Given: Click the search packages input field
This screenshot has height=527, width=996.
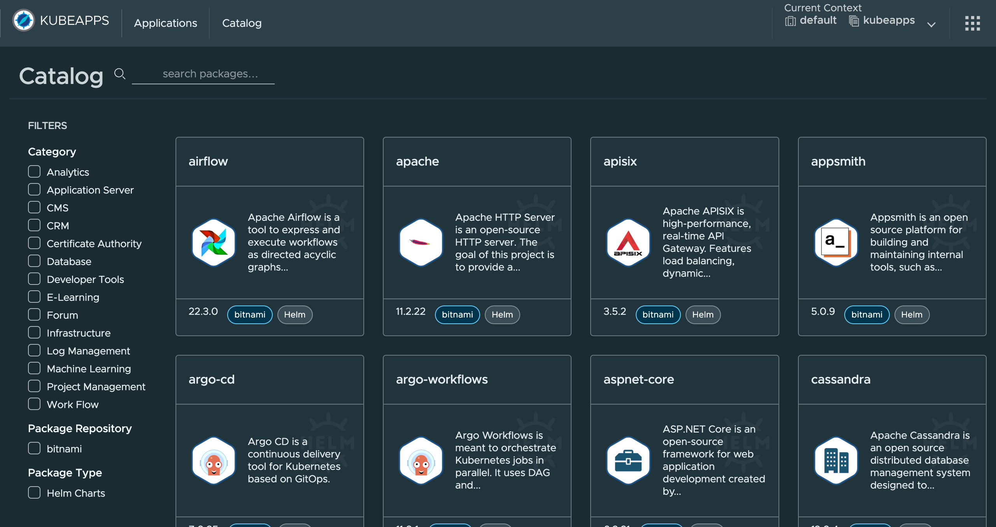Looking at the screenshot, I should click(203, 74).
